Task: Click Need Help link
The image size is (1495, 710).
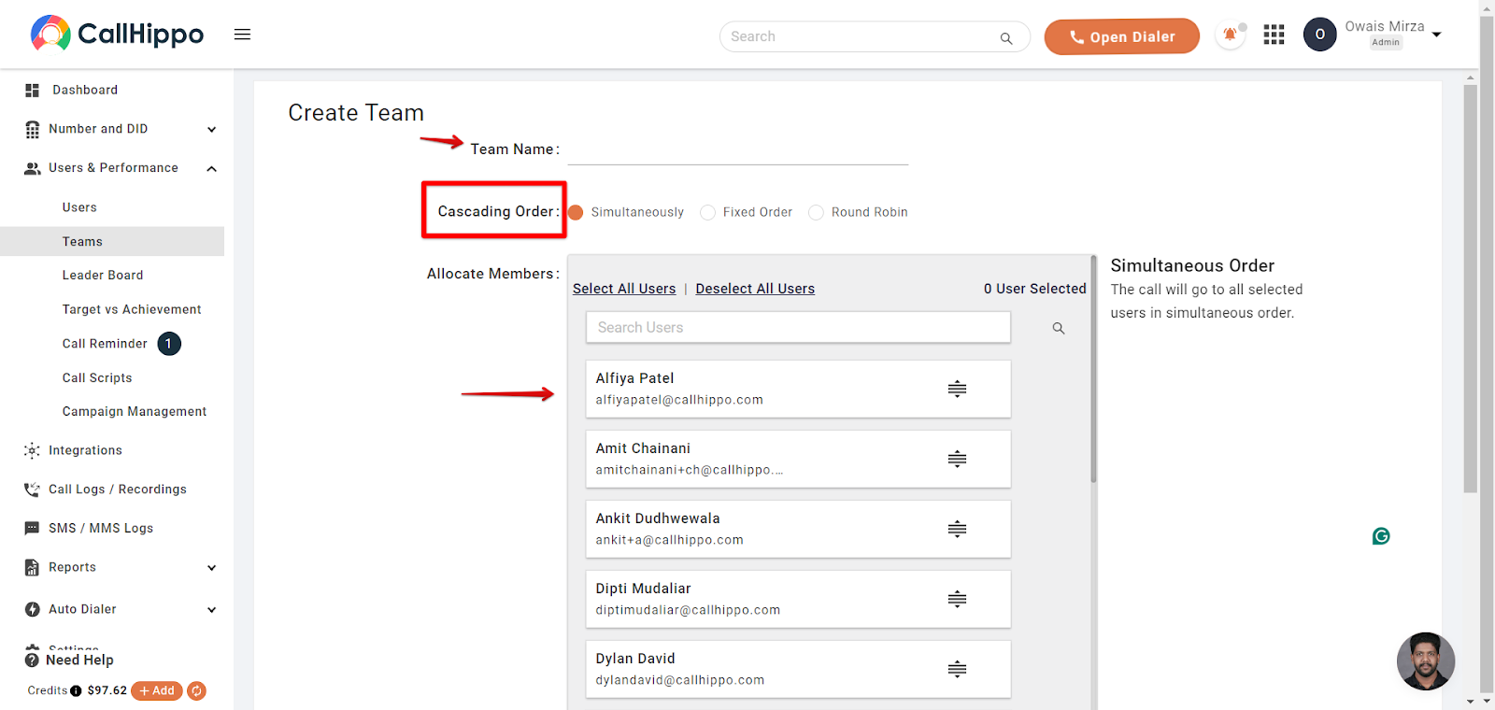Action: click(x=79, y=660)
